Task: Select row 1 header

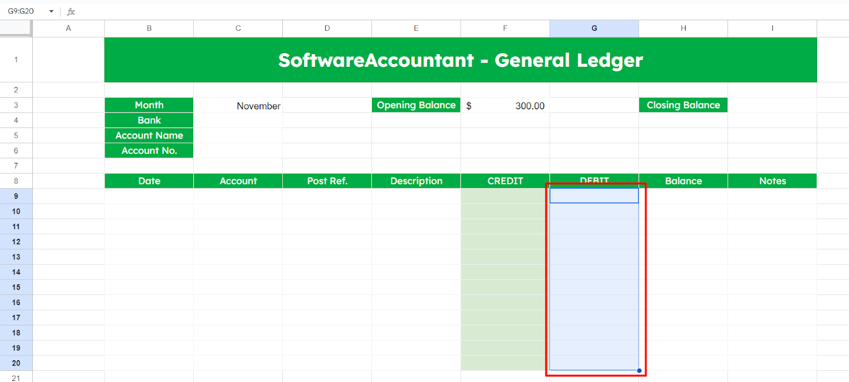Action: click(x=16, y=59)
